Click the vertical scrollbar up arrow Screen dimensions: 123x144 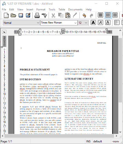click(120, 31)
